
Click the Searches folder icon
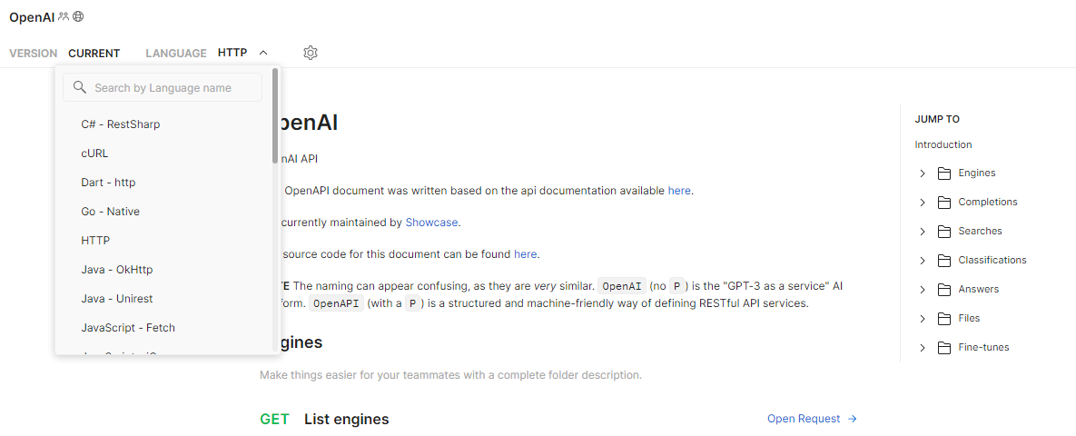pos(943,232)
